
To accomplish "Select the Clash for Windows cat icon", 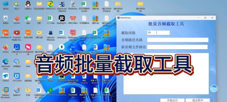I will (50, 33).
